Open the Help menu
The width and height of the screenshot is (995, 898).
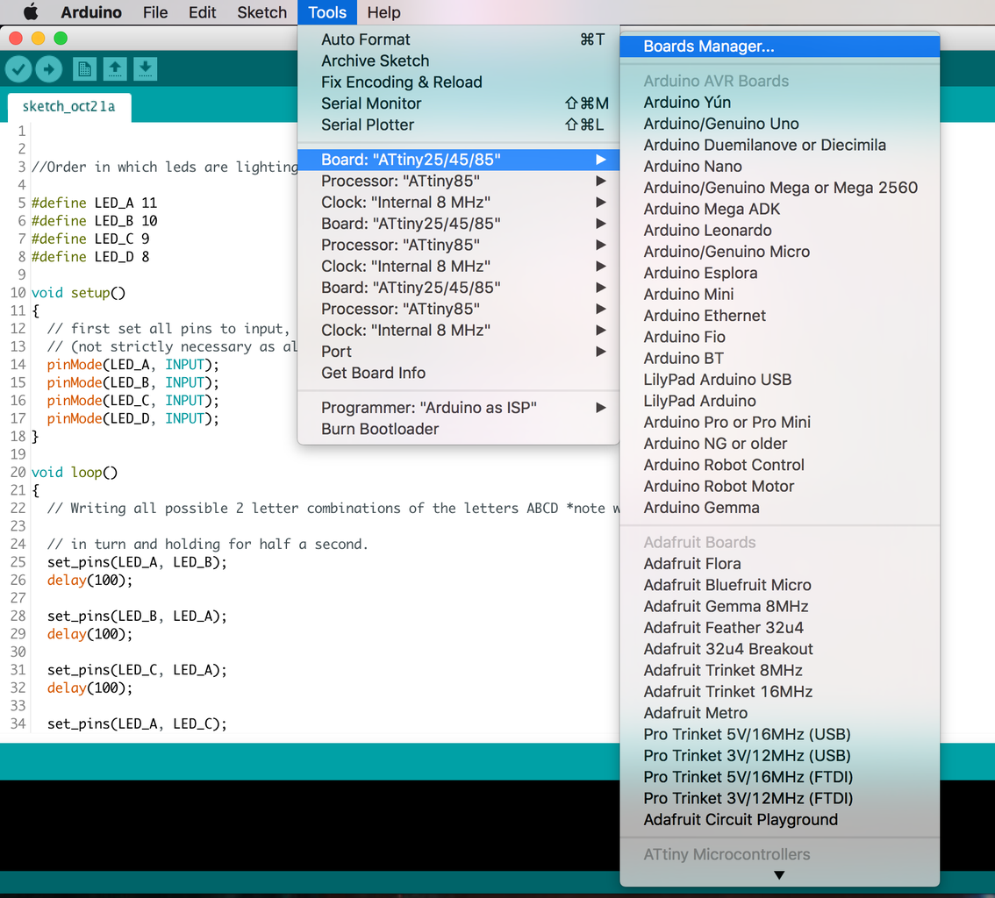tap(383, 12)
